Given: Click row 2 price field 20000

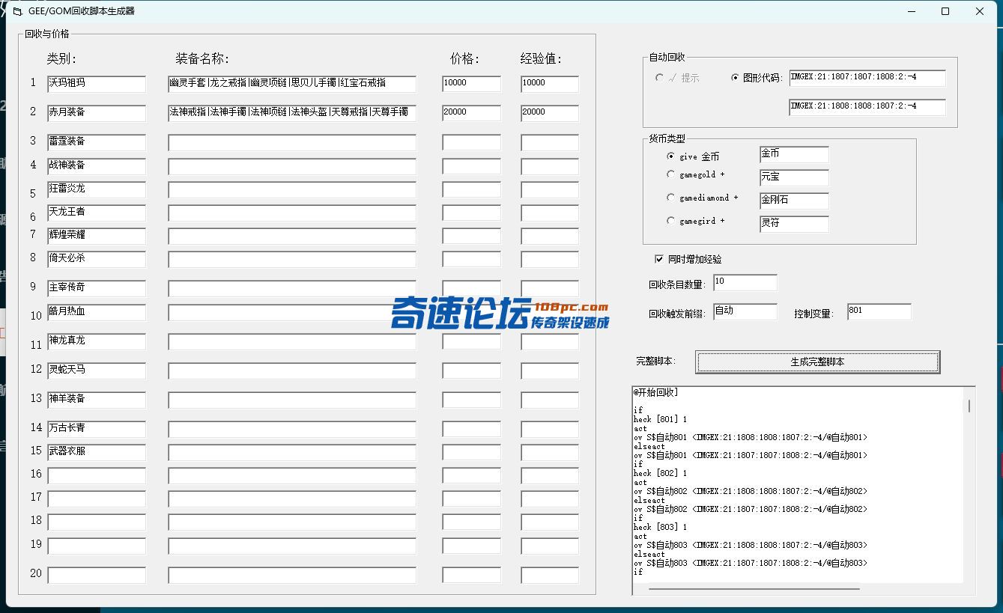Looking at the screenshot, I should point(471,113).
